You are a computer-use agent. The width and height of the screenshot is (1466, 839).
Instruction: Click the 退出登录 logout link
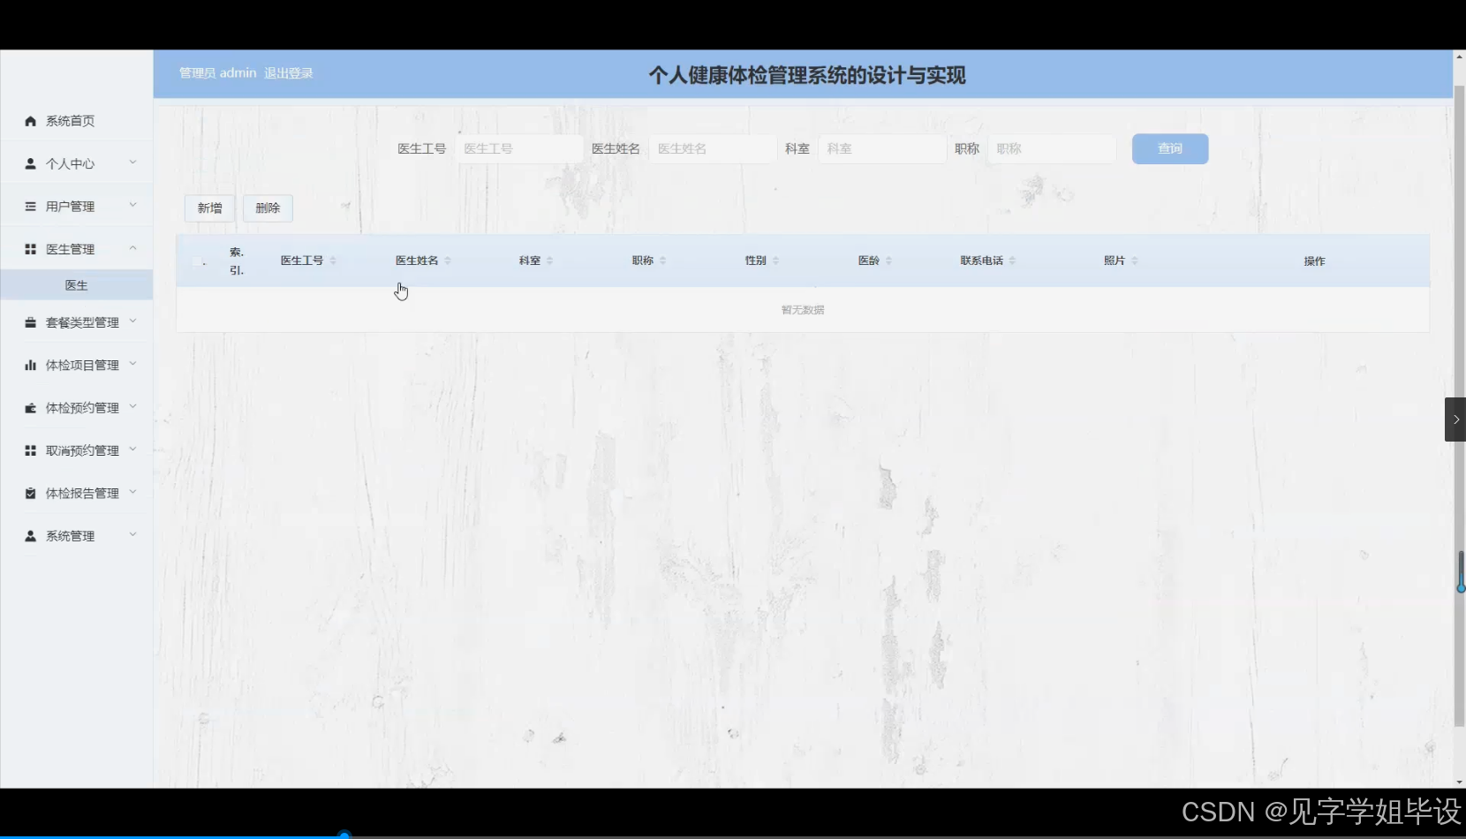(x=288, y=72)
